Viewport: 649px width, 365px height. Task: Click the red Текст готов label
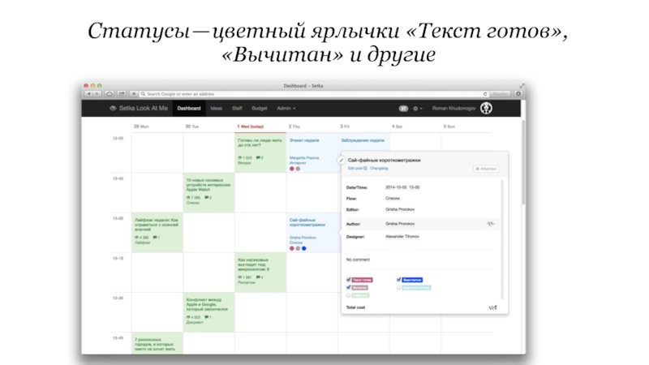pos(362,280)
